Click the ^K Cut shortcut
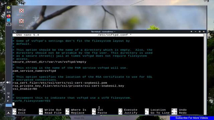The image size is (214, 120). pyautogui.click(x=98, y=110)
